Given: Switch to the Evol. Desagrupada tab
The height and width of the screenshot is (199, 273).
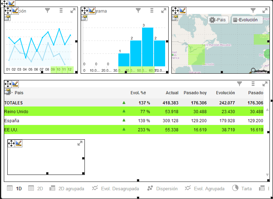Looking at the screenshot, I should coord(115,189).
